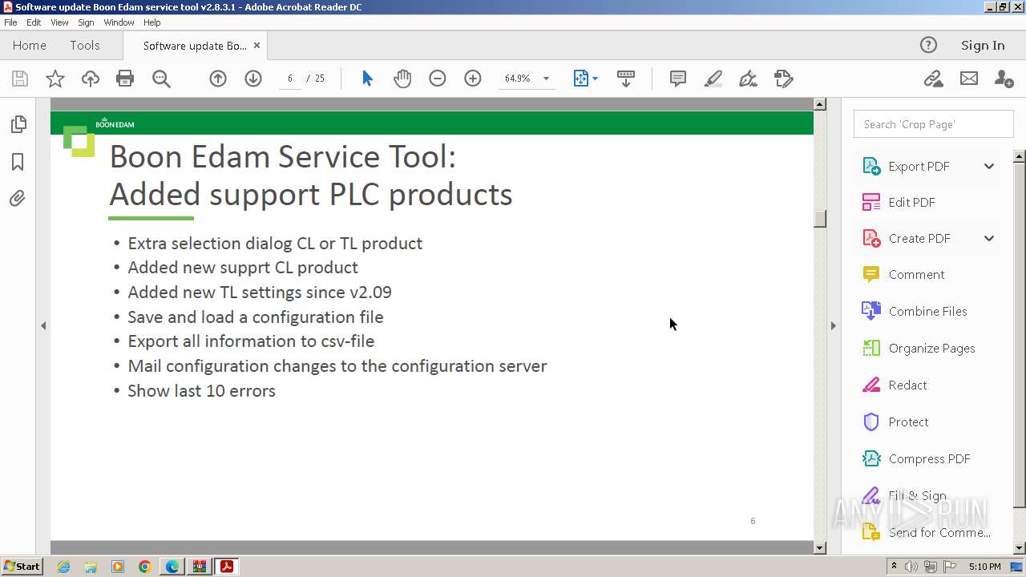This screenshot has width=1026, height=577.
Task: Open the zoom level dropdown
Action: coord(546,79)
